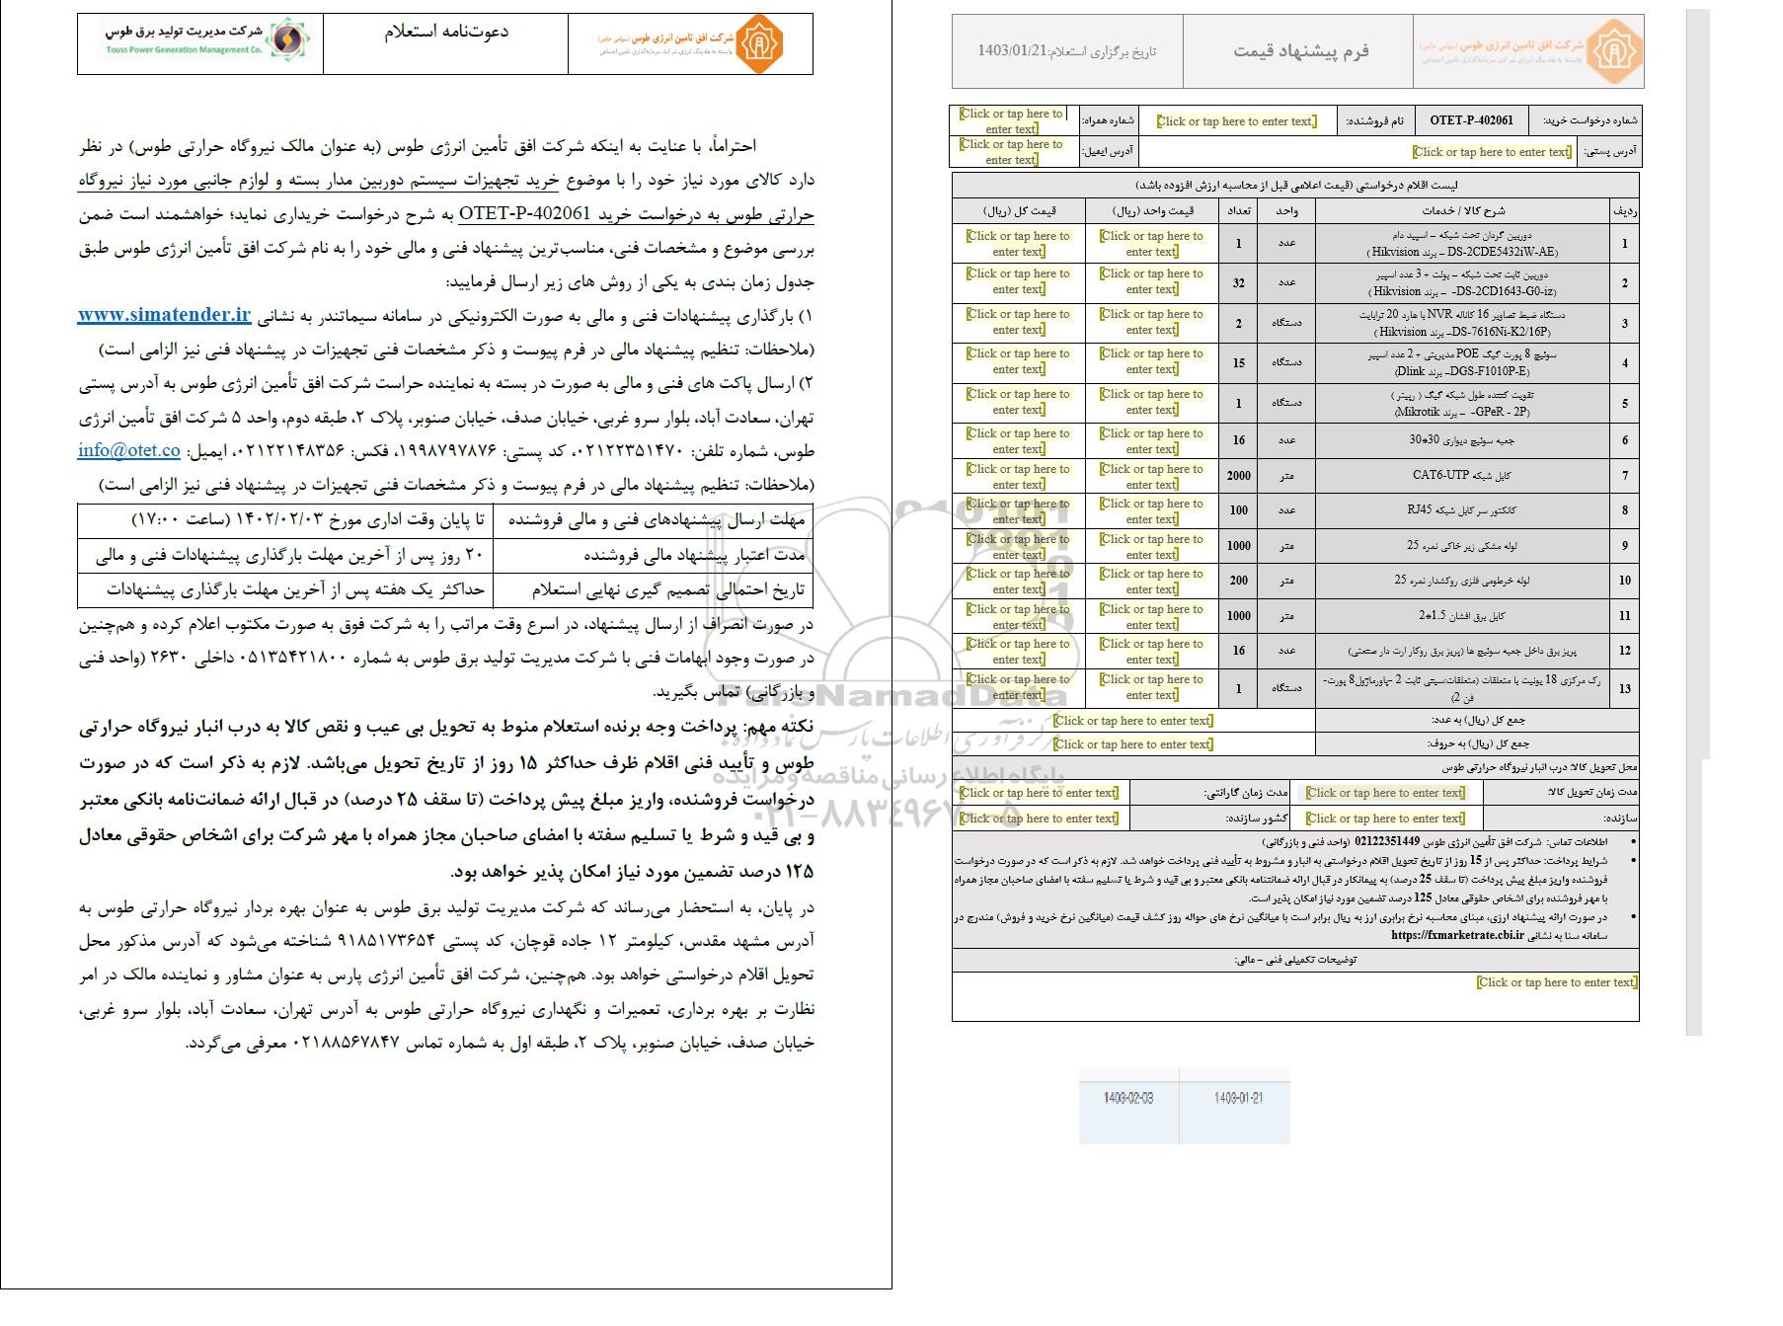
Task: Click the grand total in words field
Action: pyautogui.click(x=1132, y=744)
